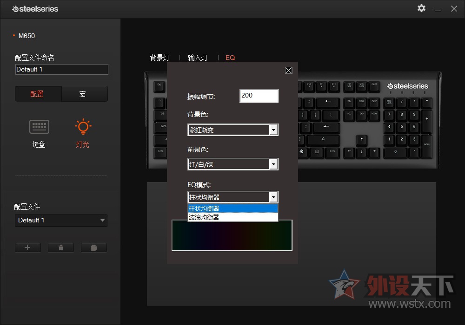Switch to the 背景灯 tab

tap(159, 58)
